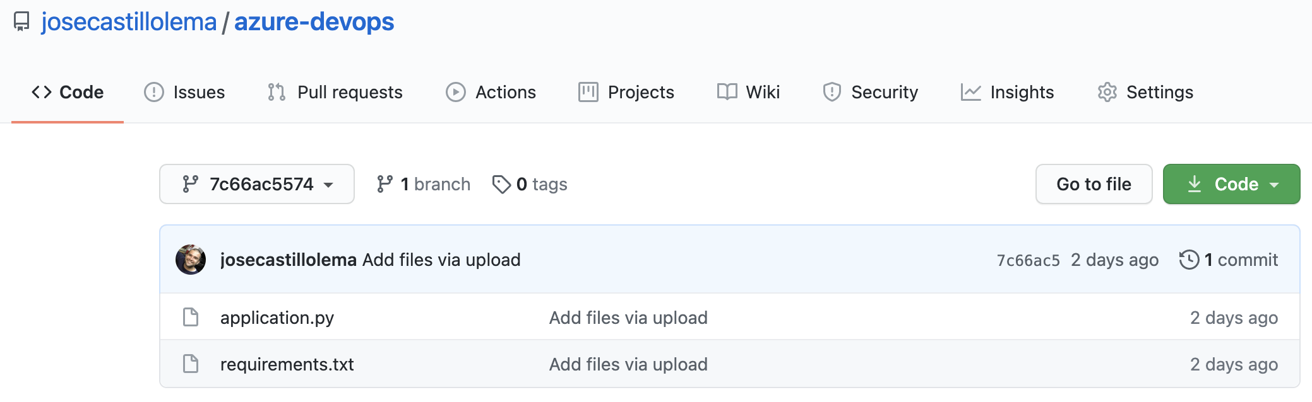Click the branch icon next to 1 branch
1312x402 pixels.
pos(385,184)
